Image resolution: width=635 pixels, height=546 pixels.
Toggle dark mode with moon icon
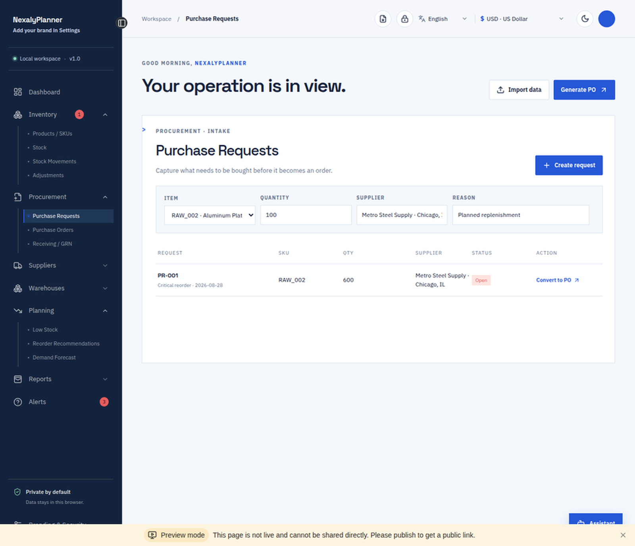tap(585, 19)
